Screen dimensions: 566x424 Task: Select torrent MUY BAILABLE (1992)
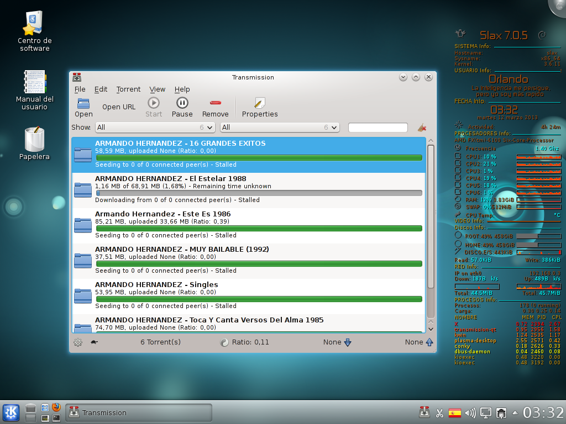click(x=249, y=261)
